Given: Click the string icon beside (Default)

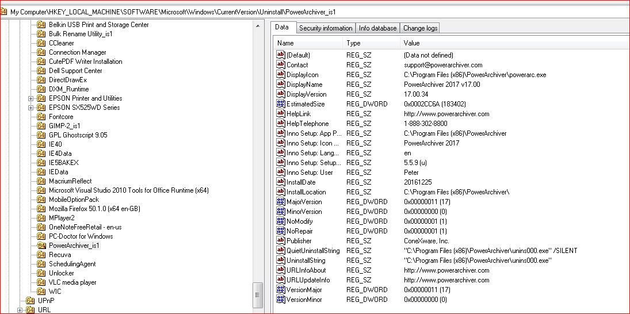Looking at the screenshot, I should (281, 55).
